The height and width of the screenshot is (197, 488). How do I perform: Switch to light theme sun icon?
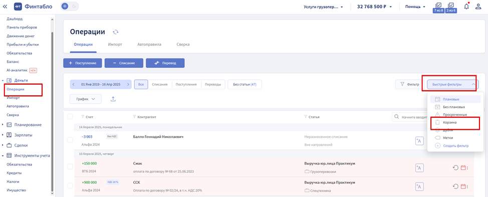coord(65,6)
